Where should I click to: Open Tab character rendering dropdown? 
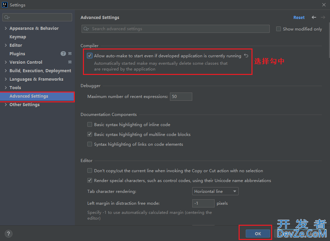tap(215, 191)
